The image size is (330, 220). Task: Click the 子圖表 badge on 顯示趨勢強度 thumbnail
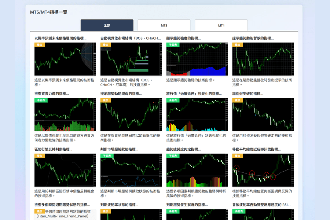coord(173,45)
